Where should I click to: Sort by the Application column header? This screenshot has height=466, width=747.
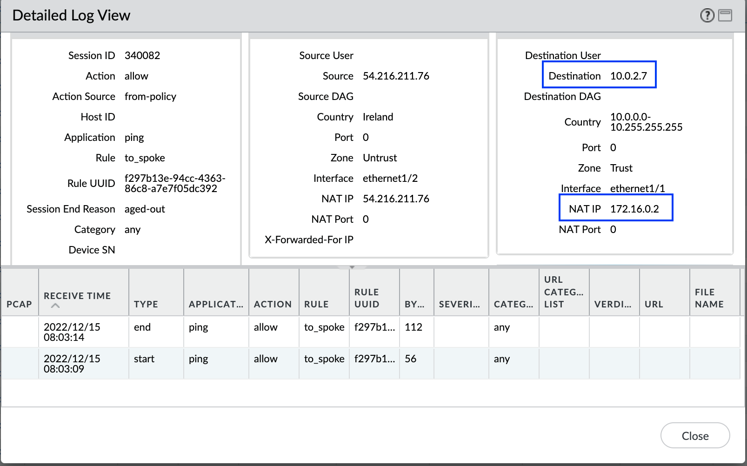point(216,304)
